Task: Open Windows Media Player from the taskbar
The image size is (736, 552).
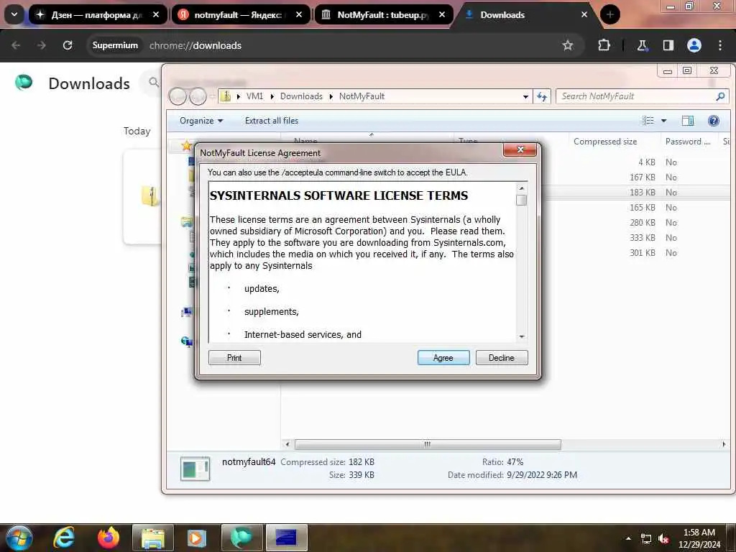Action: coord(197,538)
